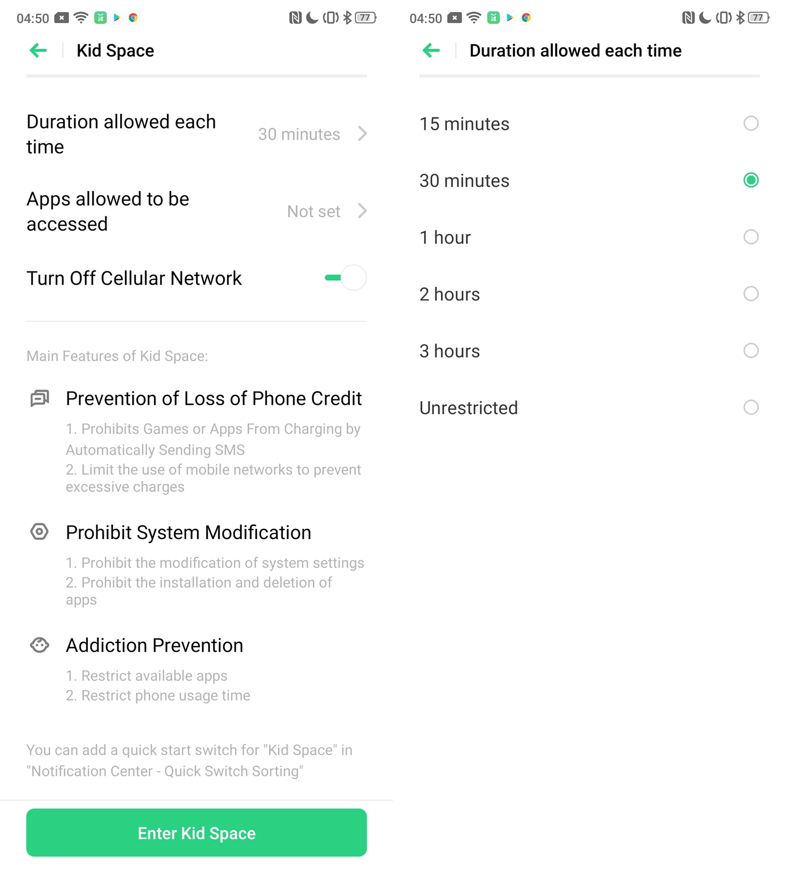Screen dimensions: 786x874
Task: Choose the Unrestricted duration option
Action: coord(589,408)
